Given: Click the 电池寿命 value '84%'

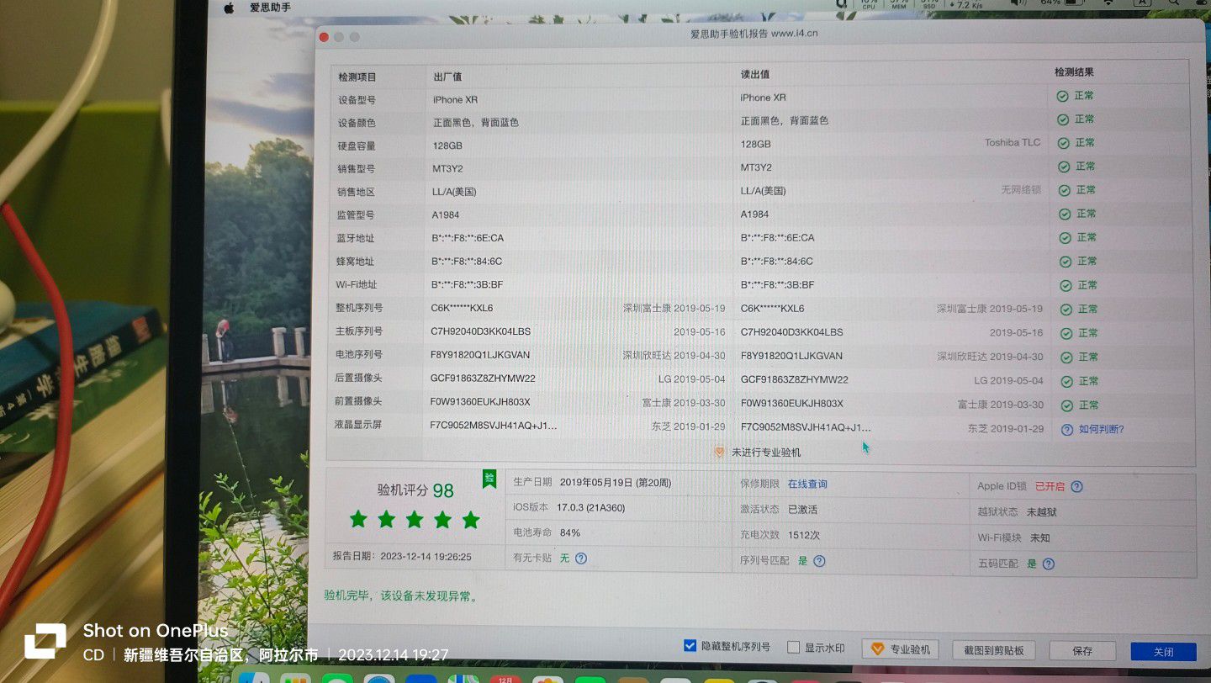Looking at the screenshot, I should (x=569, y=532).
